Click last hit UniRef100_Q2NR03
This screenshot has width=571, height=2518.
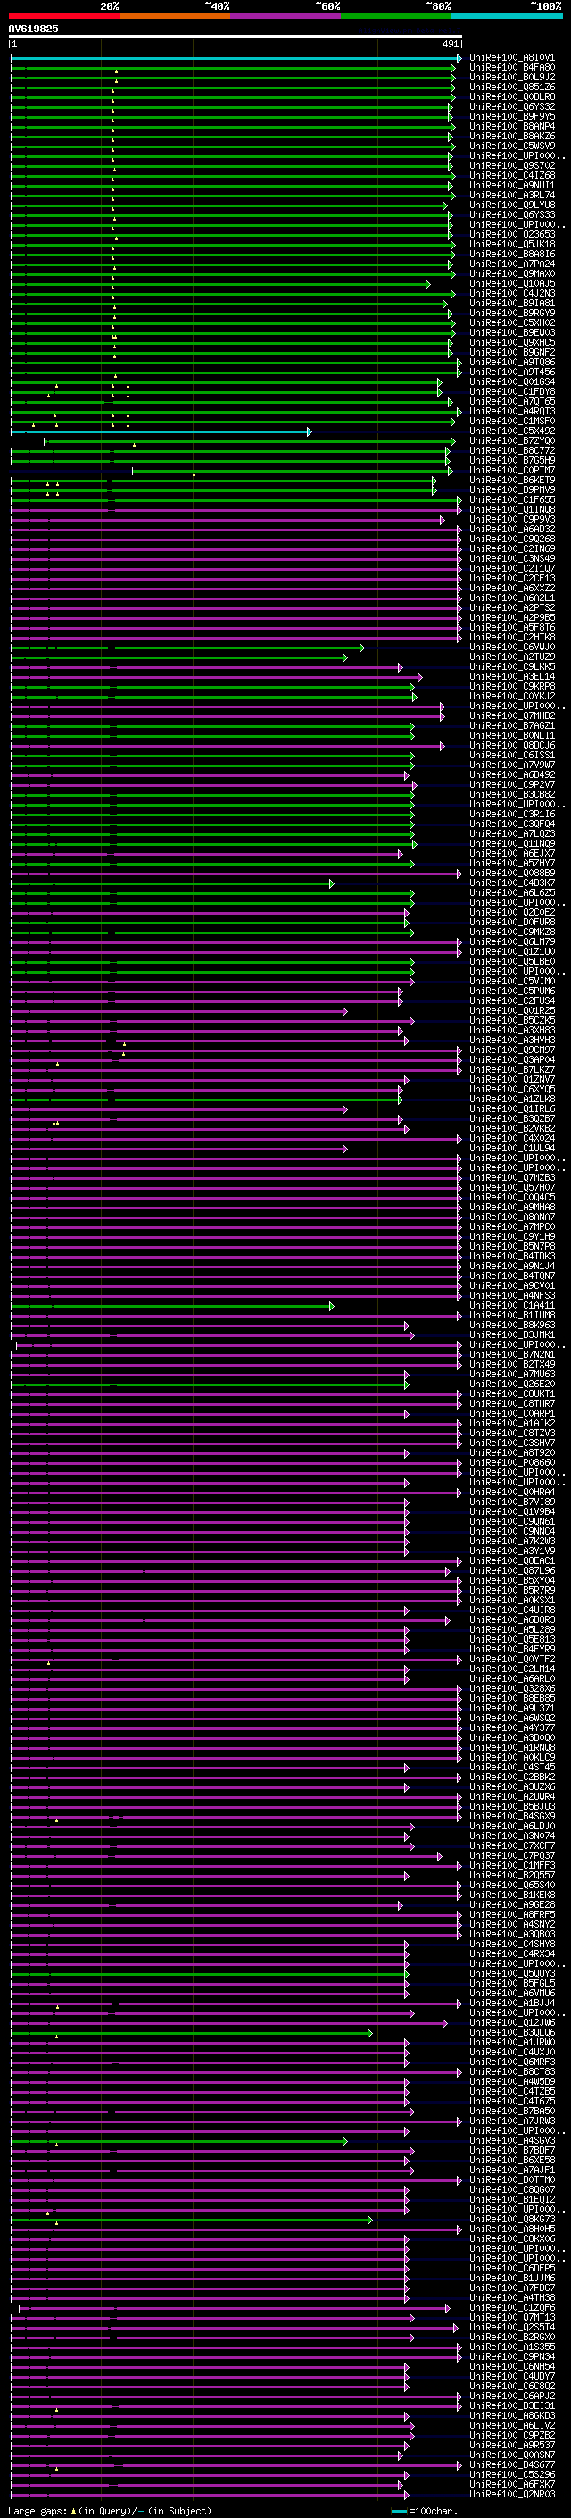[x=512, y=2494]
